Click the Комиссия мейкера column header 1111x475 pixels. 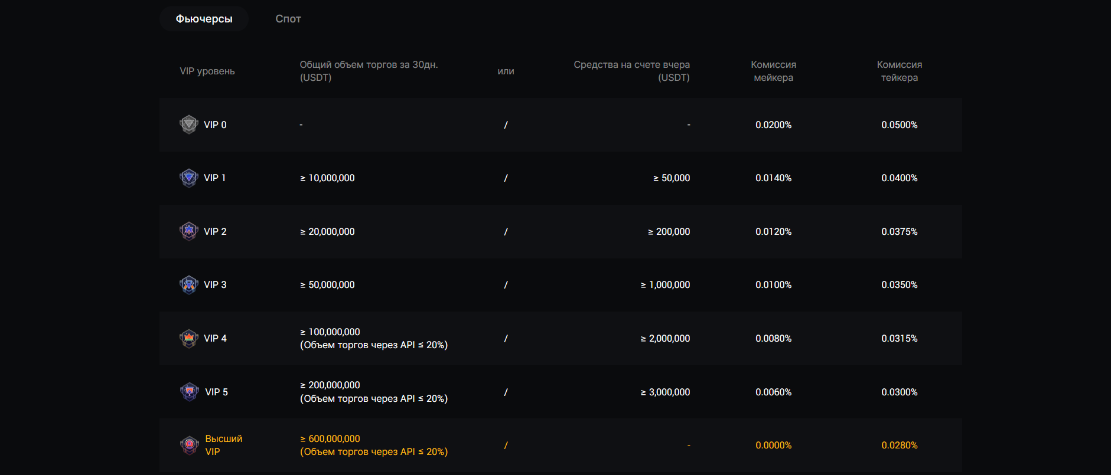point(773,71)
